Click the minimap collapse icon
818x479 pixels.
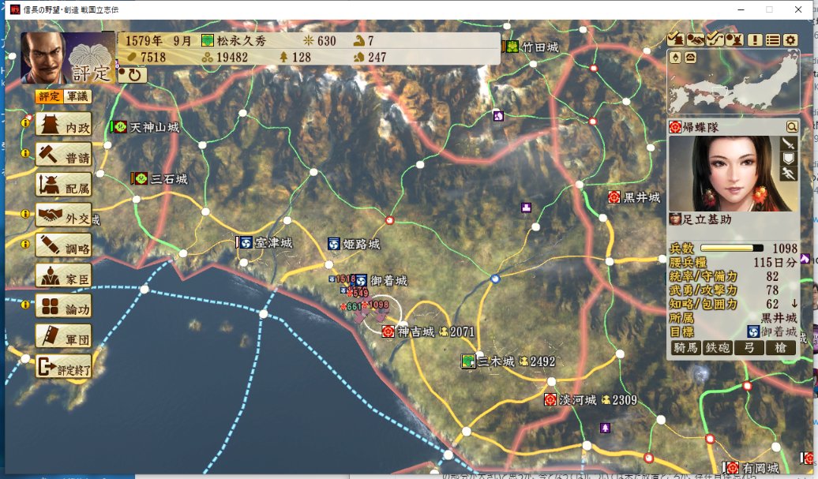pos(690,58)
